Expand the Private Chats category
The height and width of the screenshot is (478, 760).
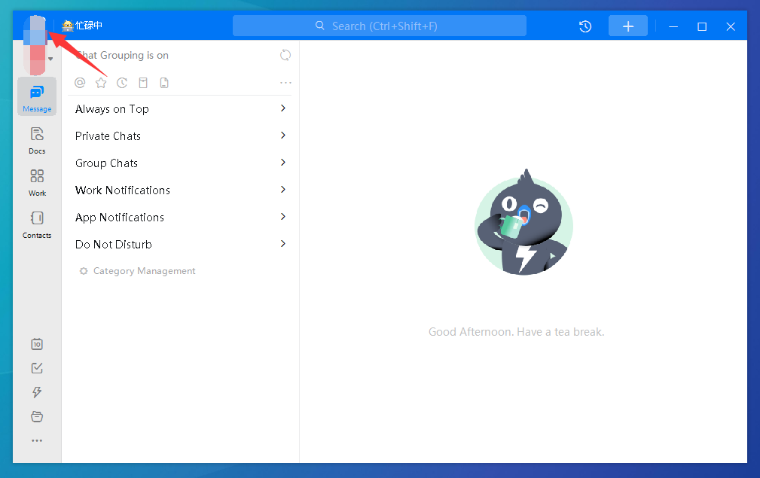[x=180, y=136]
